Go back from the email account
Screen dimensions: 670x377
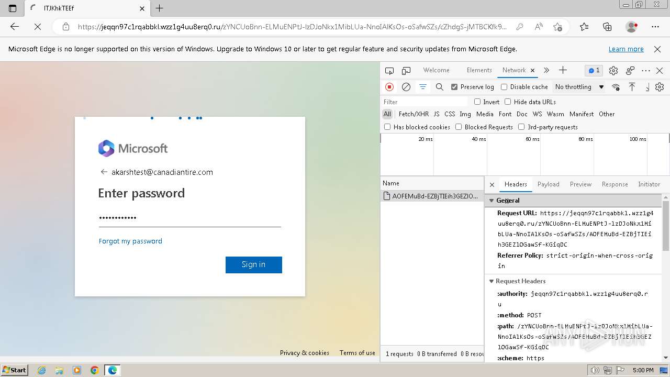pos(104,172)
